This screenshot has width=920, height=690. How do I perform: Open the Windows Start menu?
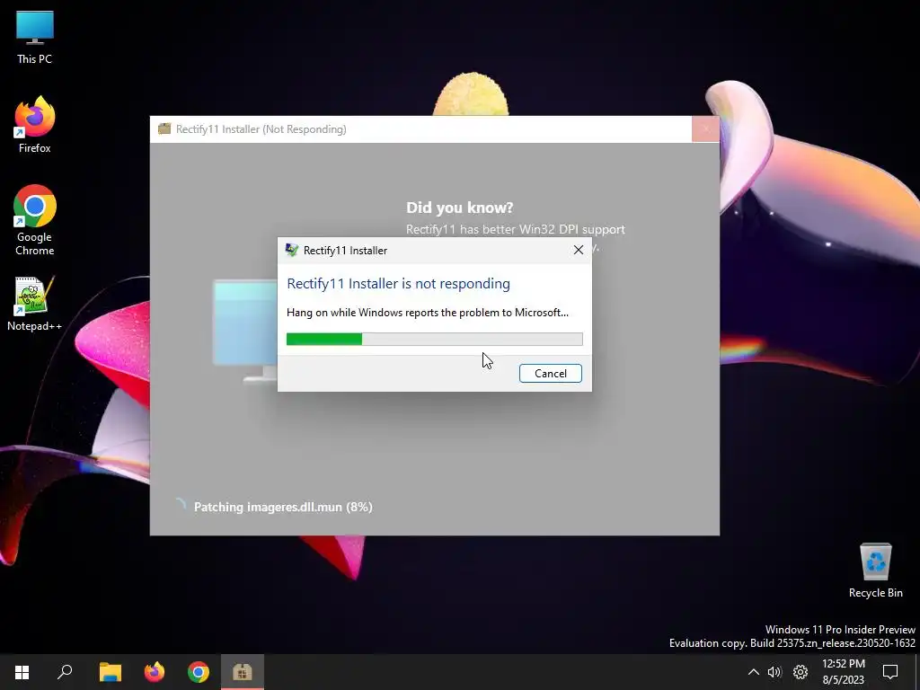(x=22, y=672)
